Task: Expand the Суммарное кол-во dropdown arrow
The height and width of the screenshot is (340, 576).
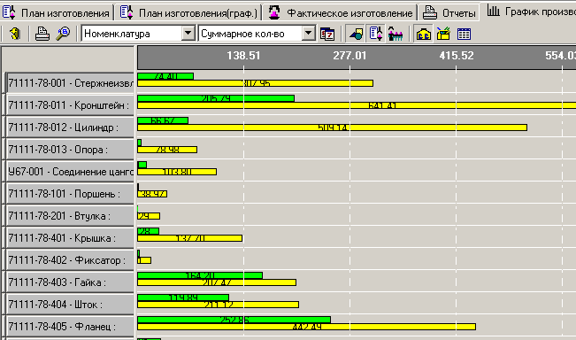Action: [309, 34]
